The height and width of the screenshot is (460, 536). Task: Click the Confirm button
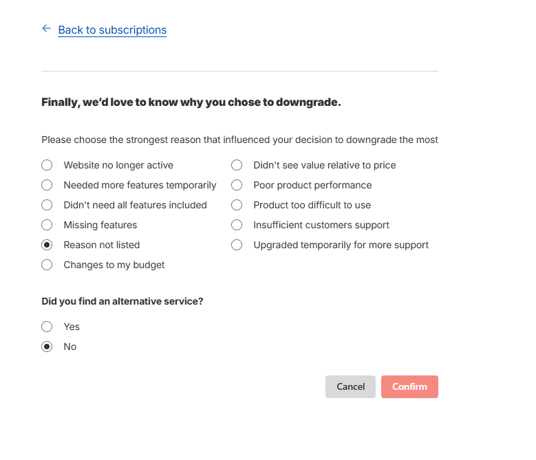tap(409, 386)
